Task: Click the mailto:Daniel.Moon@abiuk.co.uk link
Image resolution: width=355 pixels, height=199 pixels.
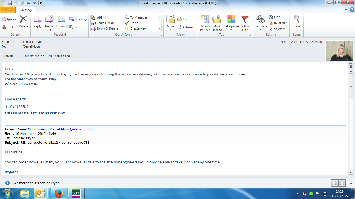Action: 65,129
